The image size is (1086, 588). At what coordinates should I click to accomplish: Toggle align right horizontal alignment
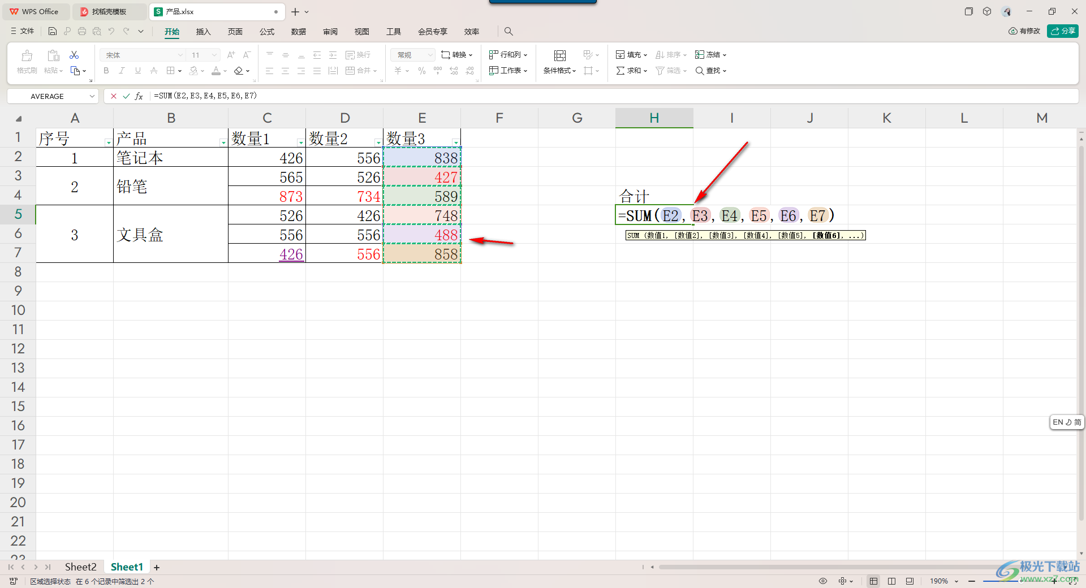(301, 71)
